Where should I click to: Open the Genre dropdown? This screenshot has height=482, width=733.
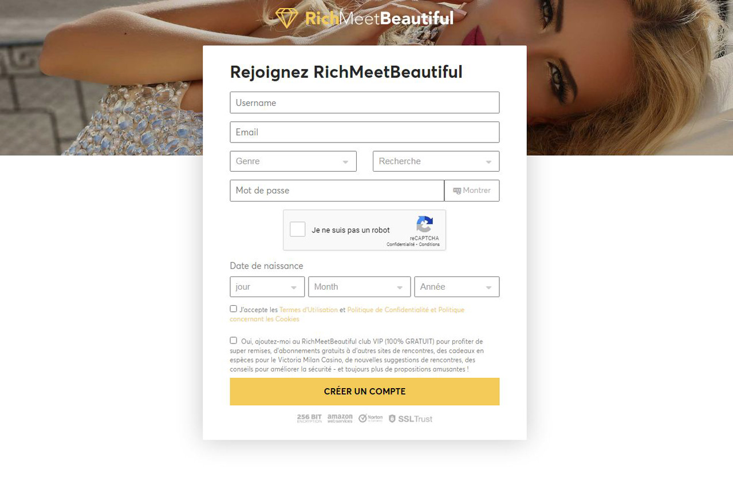[293, 161]
